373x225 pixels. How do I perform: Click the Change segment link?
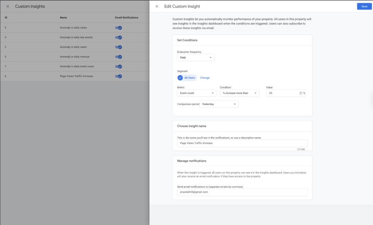pos(205,78)
